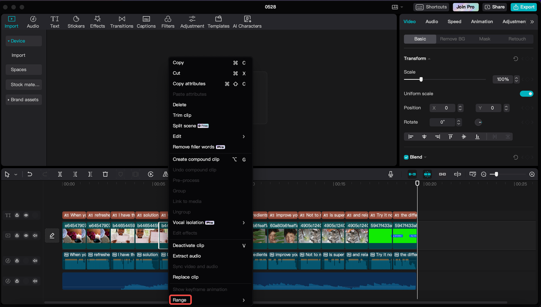This screenshot has height=307, width=541.
Task: Hide the text track with its eye toggle
Action: (x=26, y=215)
